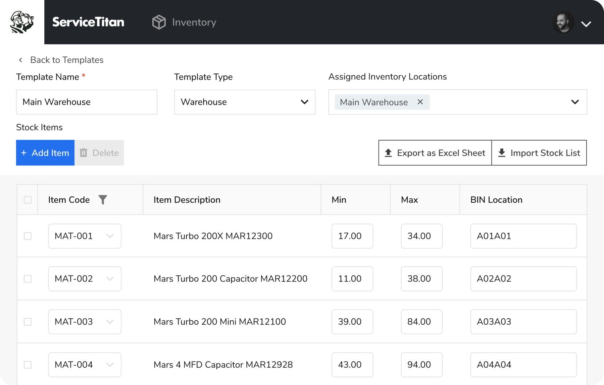
Task: Check the checkbox for row MAT-002
Action: pos(27,278)
